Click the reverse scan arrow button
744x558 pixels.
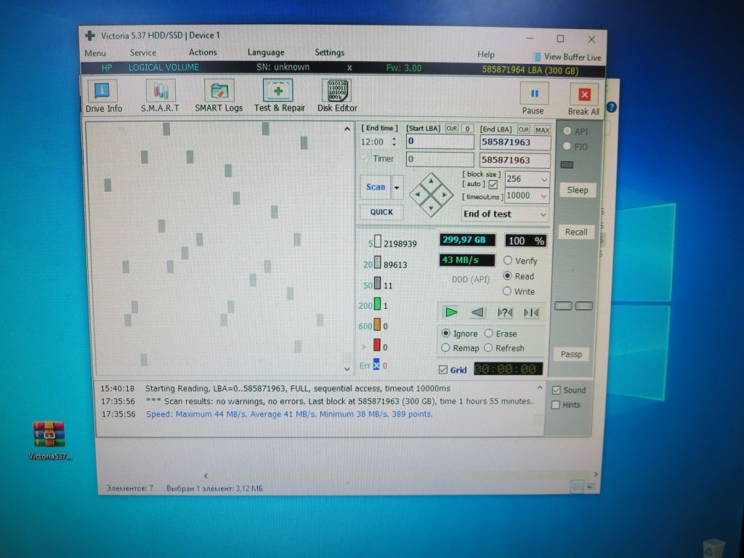click(x=477, y=312)
